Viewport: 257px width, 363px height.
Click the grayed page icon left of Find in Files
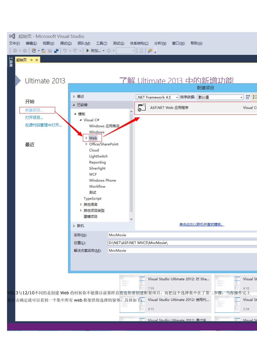tap(141, 51)
